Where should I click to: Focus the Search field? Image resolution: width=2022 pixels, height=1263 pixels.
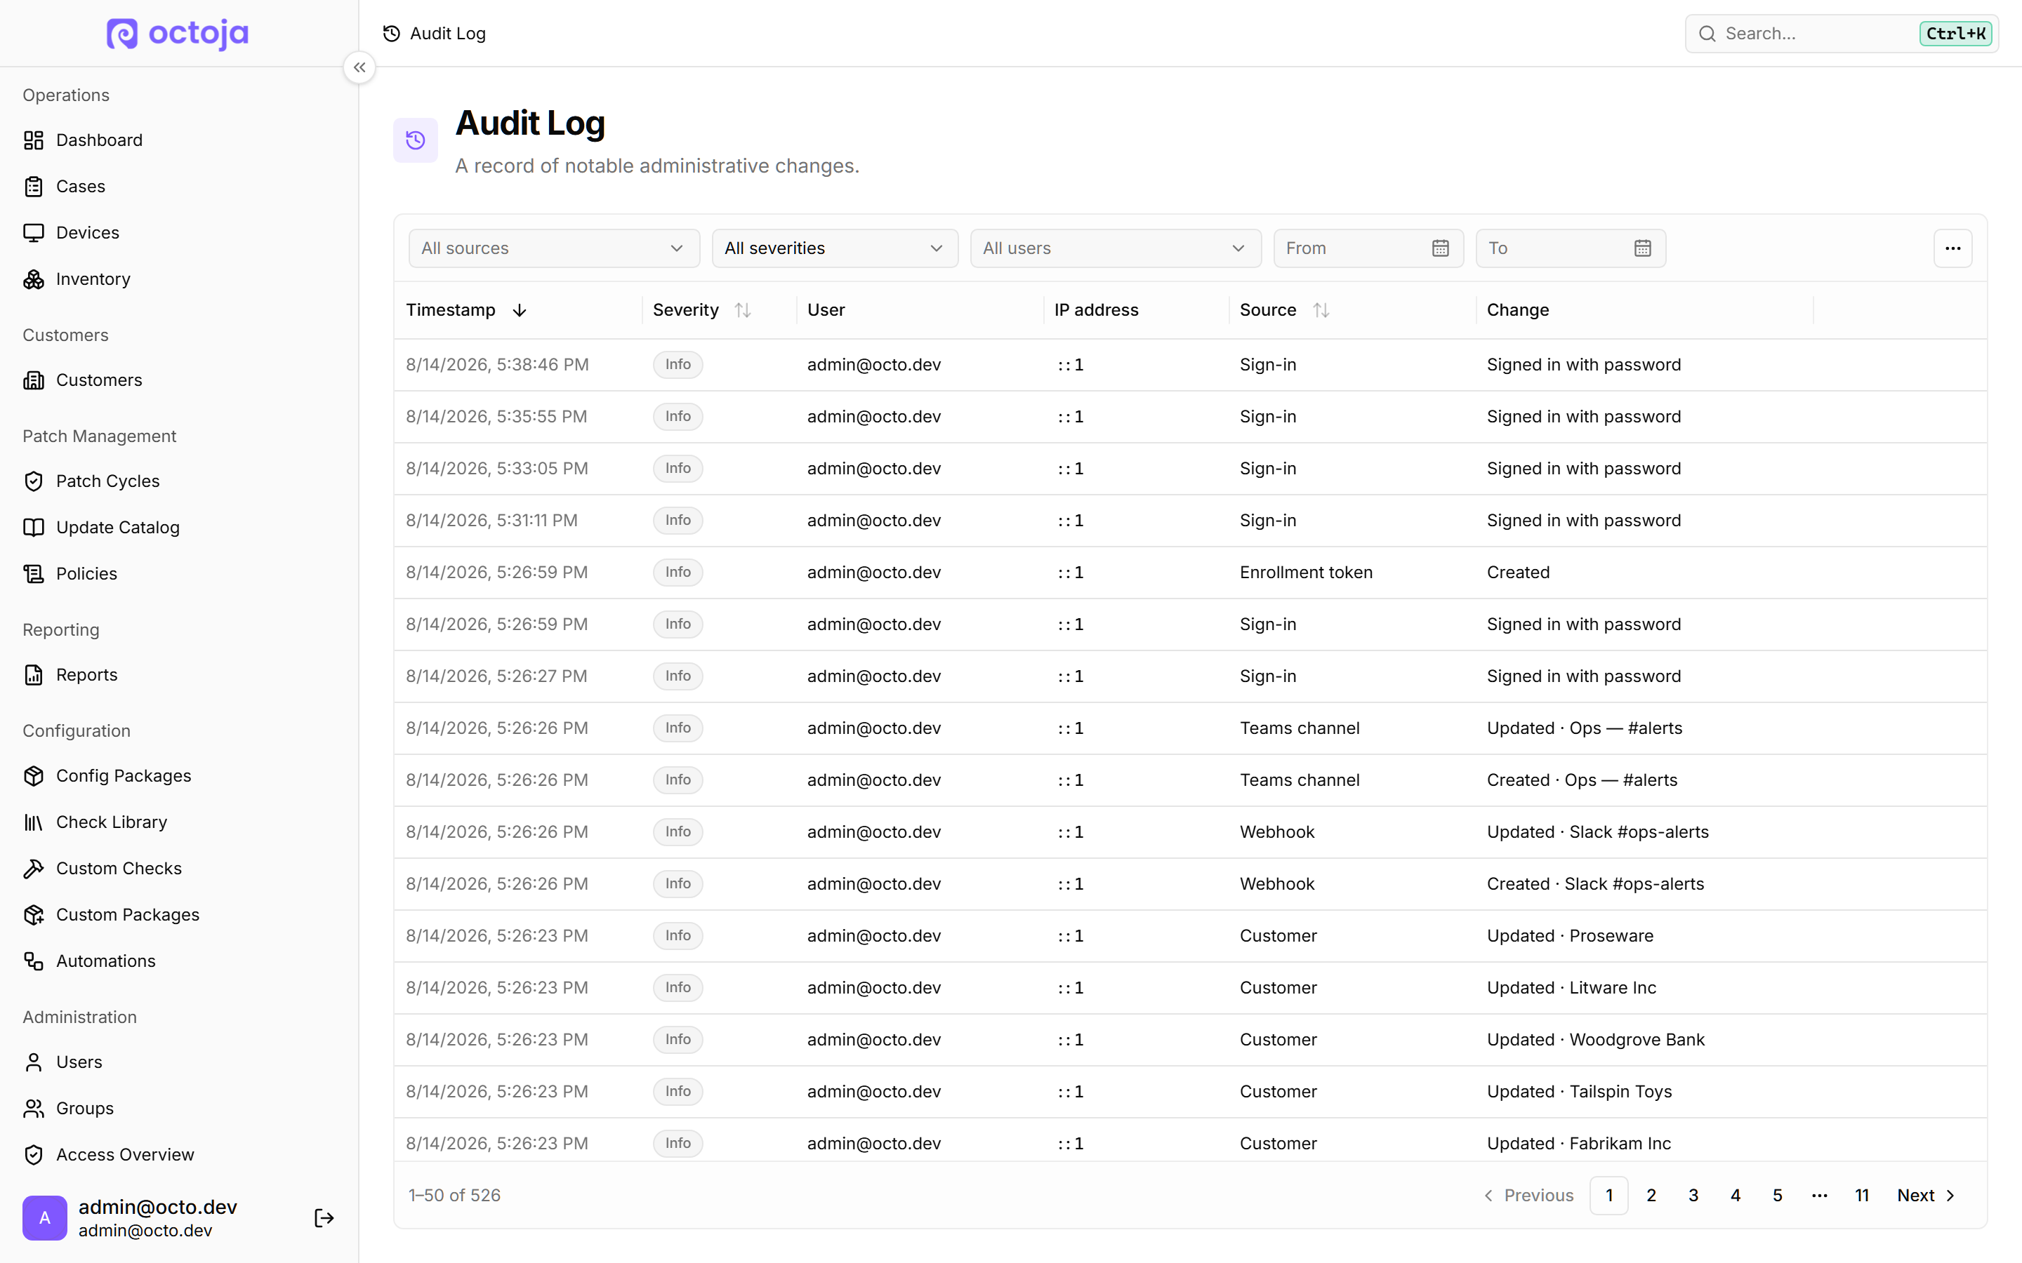pyautogui.click(x=1842, y=34)
